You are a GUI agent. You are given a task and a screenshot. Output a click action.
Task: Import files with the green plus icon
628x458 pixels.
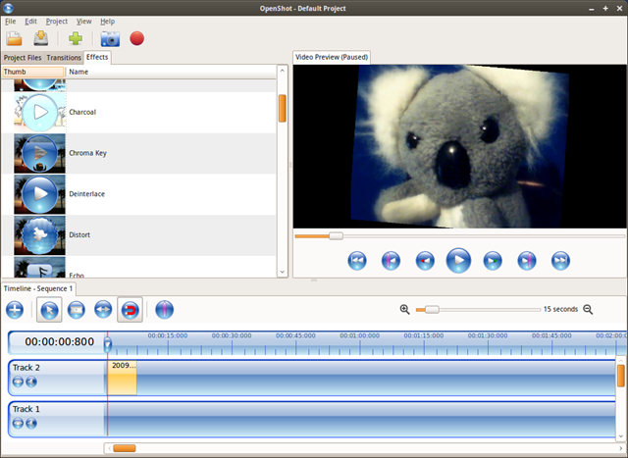pyautogui.click(x=76, y=39)
